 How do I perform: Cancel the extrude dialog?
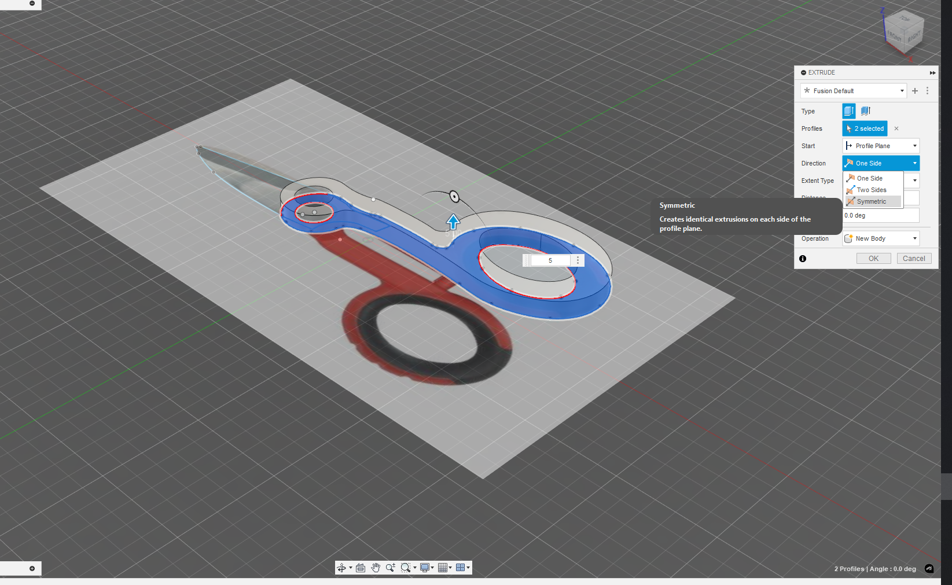click(914, 259)
